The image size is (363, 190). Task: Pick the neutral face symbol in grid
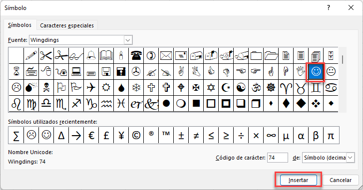coord(331,72)
